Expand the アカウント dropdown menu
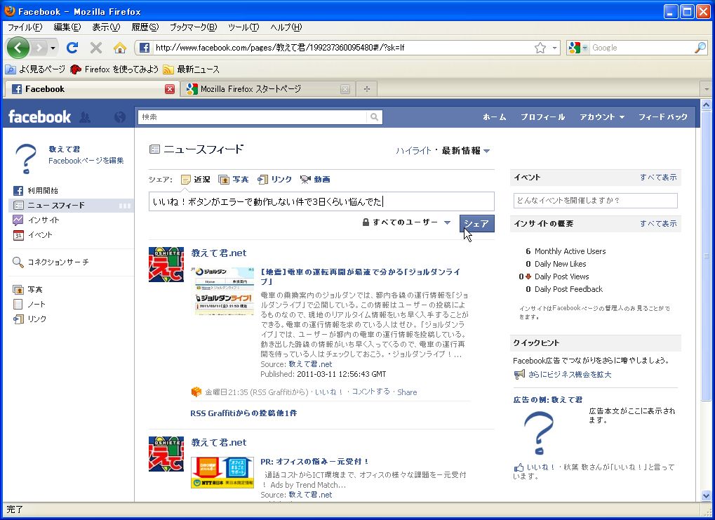715x520 pixels. click(x=601, y=117)
